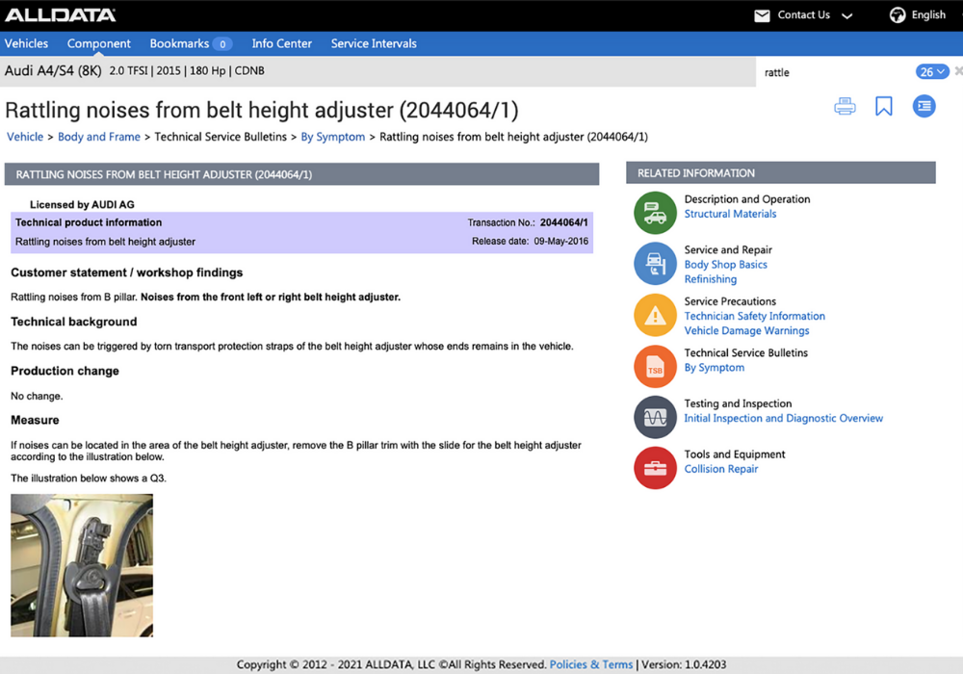Click 'Release date: 09-May-2016' text
The width and height of the screenshot is (963, 674).
point(530,242)
